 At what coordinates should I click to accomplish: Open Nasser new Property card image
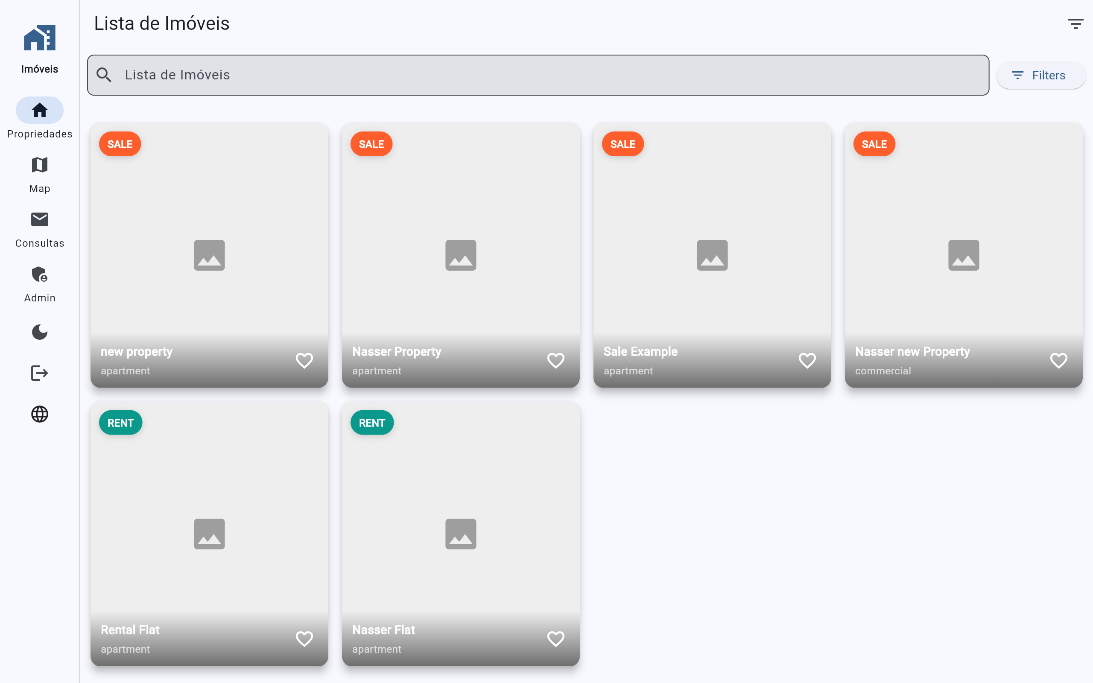[x=963, y=255]
